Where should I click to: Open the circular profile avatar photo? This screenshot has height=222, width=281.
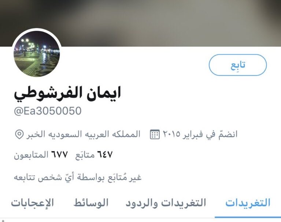pos(37,54)
